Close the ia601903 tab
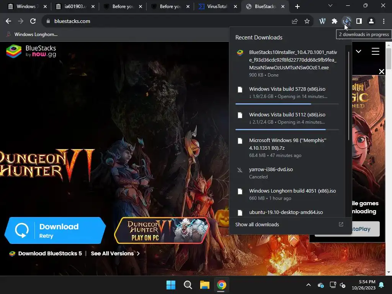392x294 pixels. (93, 7)
